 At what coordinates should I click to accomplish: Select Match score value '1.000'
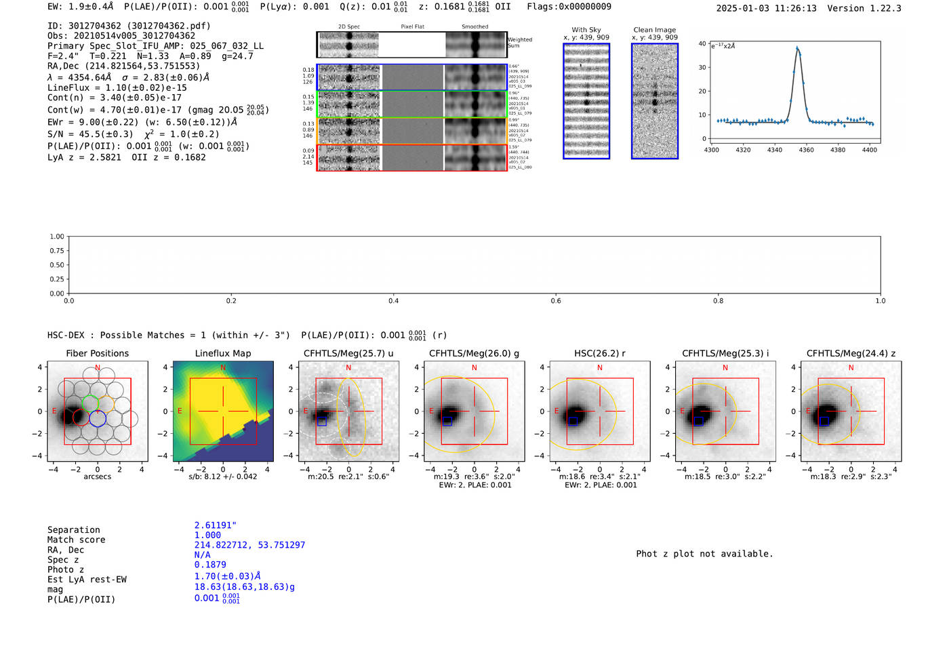[x=207, y=536]
